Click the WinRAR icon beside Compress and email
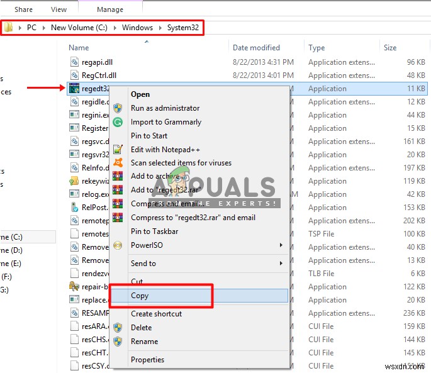This screenshot has width=431, height=373. [118, 203]
